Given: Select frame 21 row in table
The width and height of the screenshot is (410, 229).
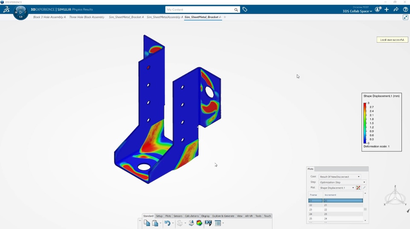Looking at the screenshot, I should click(x=336, y=200).
